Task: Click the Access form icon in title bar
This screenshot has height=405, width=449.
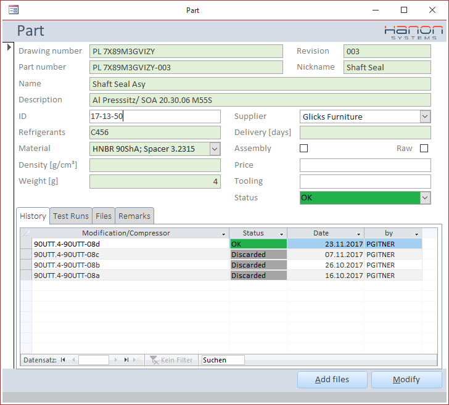Action: tap(14, 10)
